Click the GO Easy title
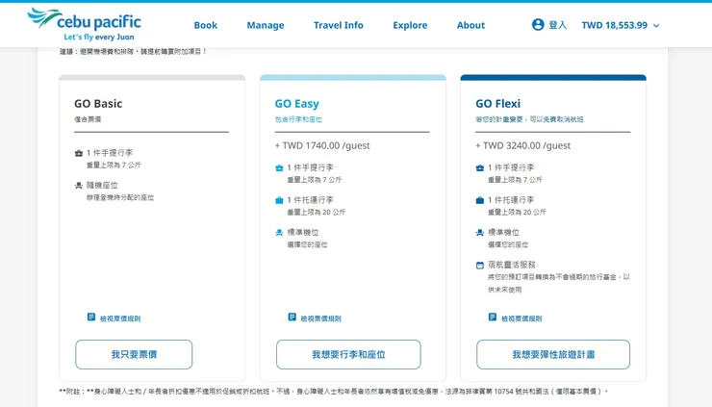This screenshot has width=712, height=407. tap(297, 104)
